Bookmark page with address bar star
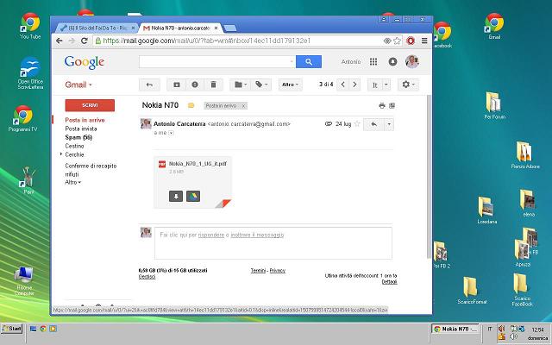Image resolution: width=552 pixels, height=345 pixels. pyautogui.click(x=398, y=40)
